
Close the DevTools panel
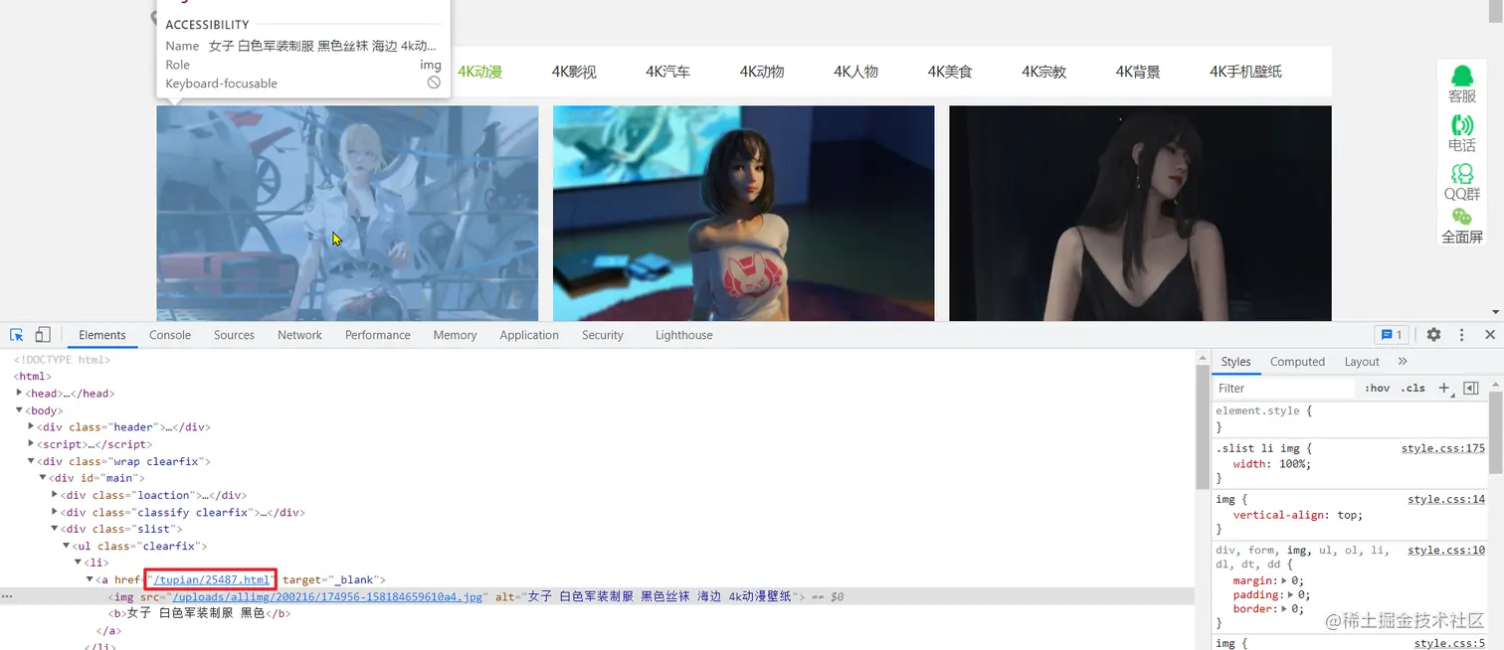coord(1489,335)
